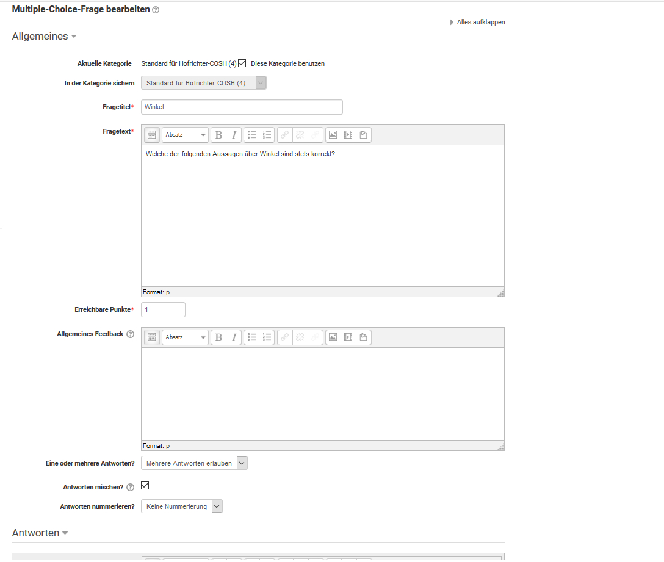Toggle the 'Antworten mischen?' checkbox

pos(145,486)
